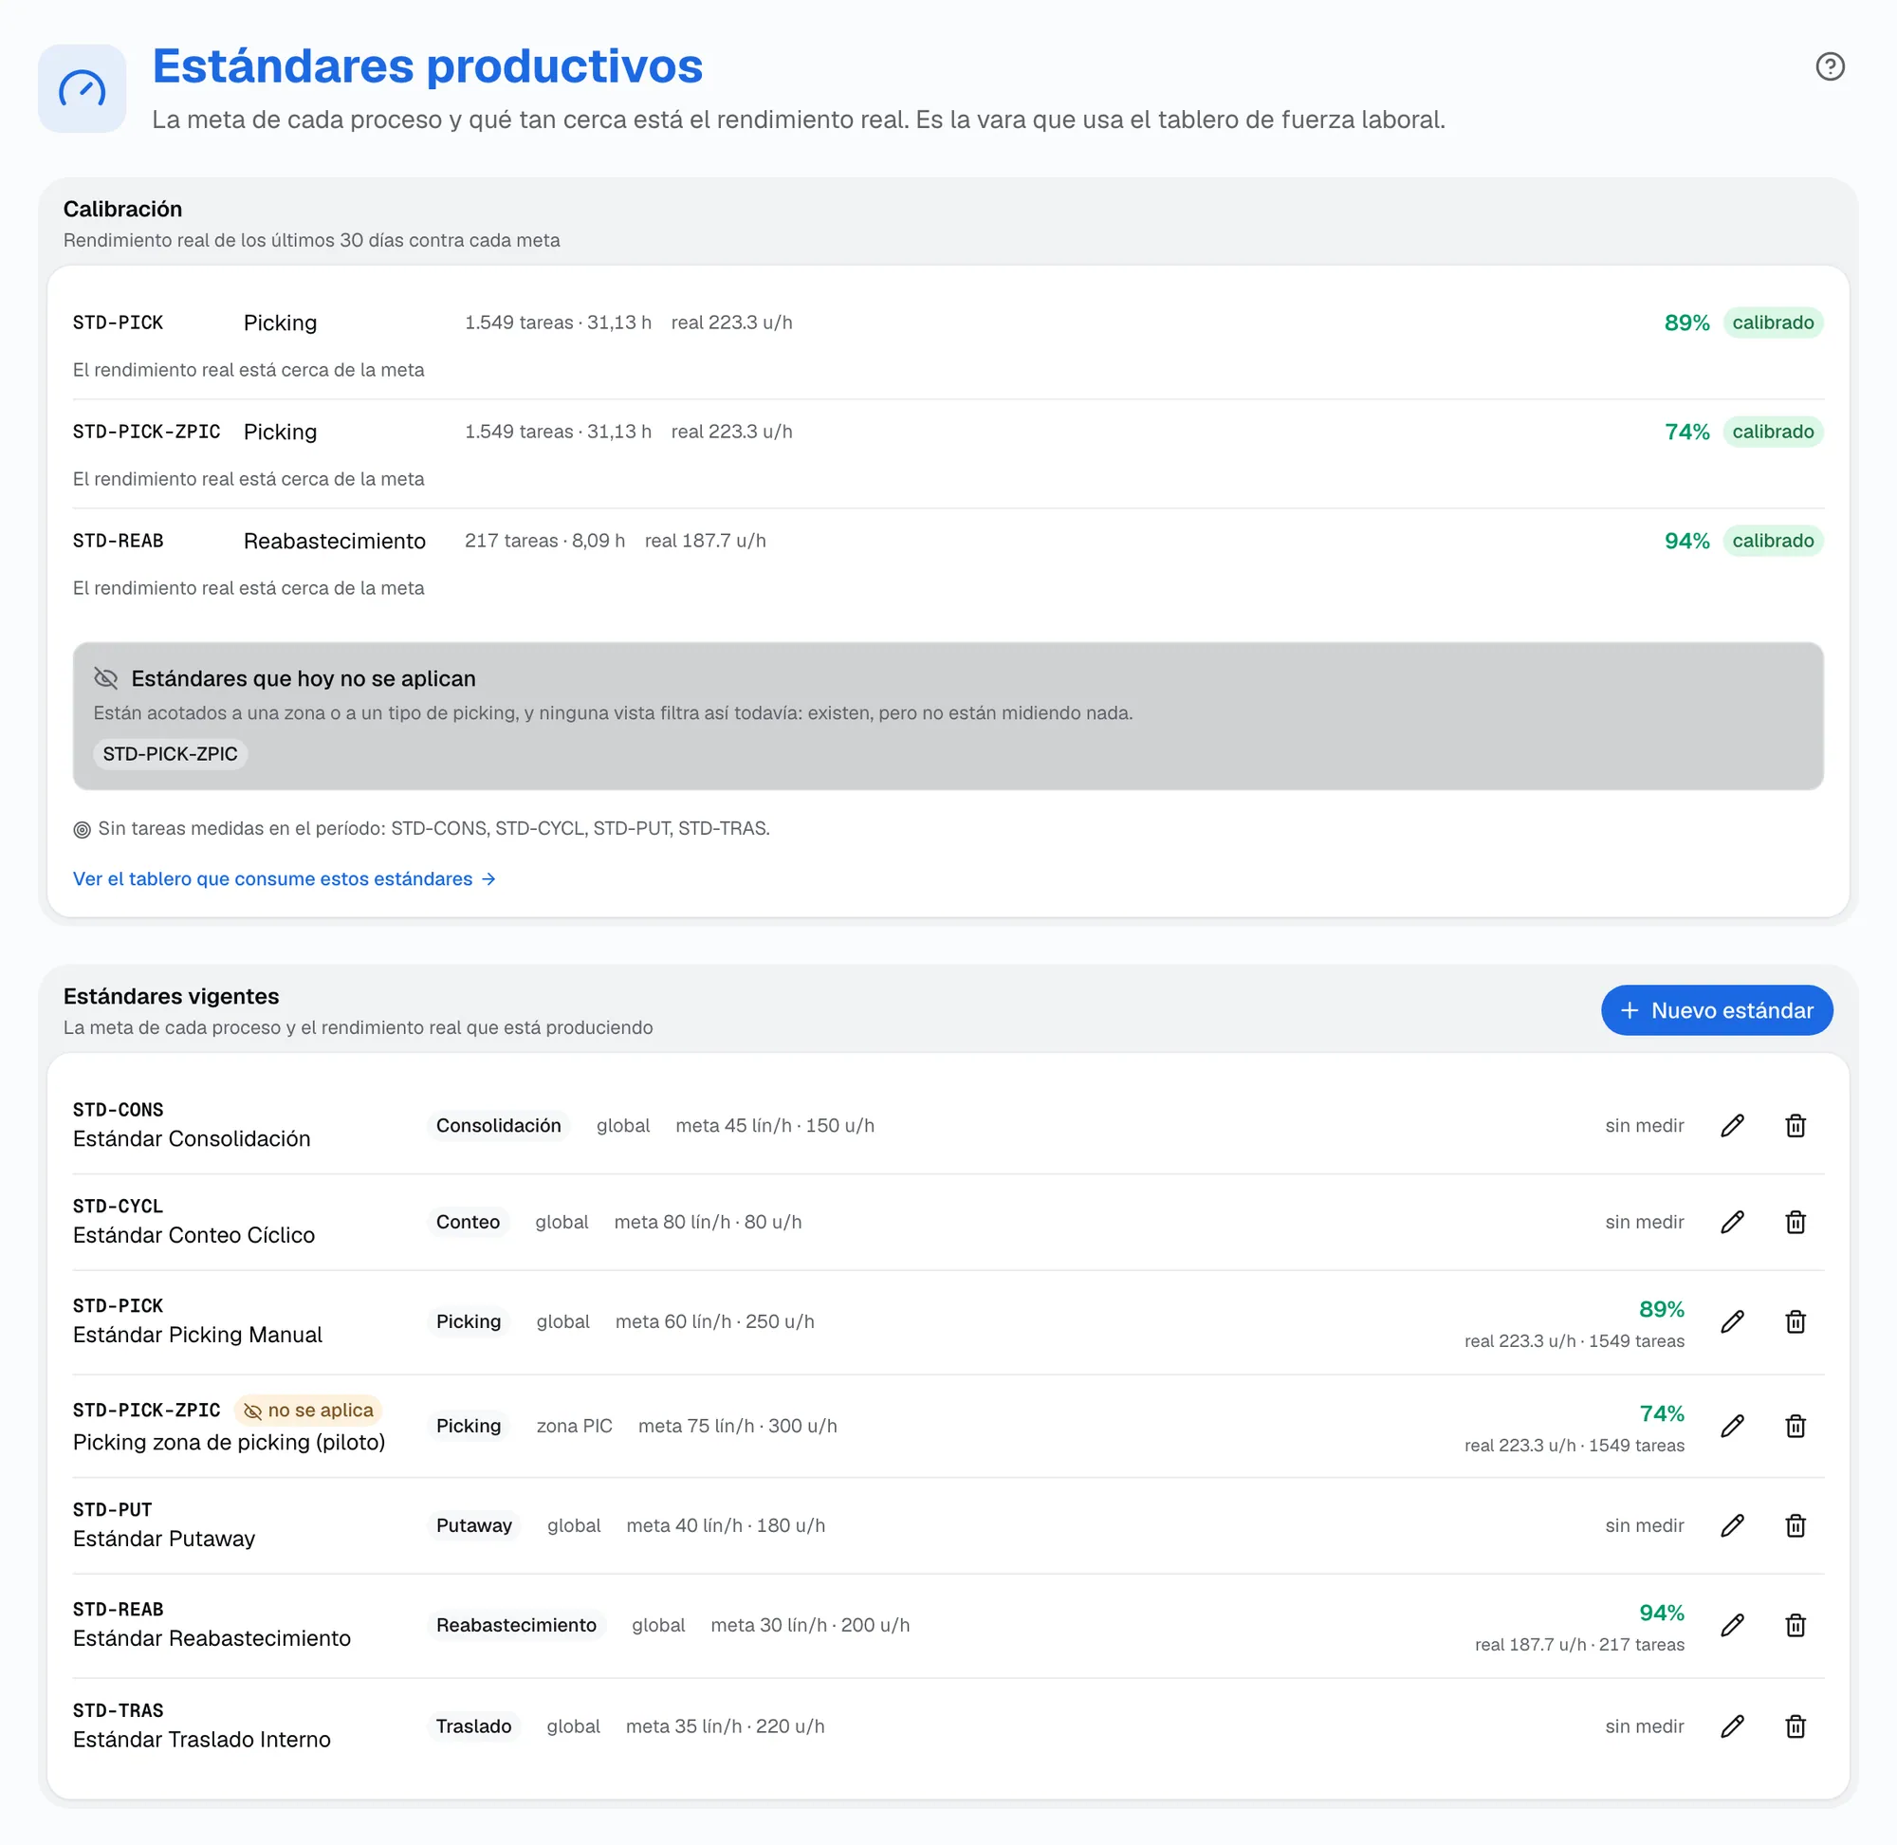Click the 94% value in the calibration list
Screen dimensions: 1897x1845
1686,541
